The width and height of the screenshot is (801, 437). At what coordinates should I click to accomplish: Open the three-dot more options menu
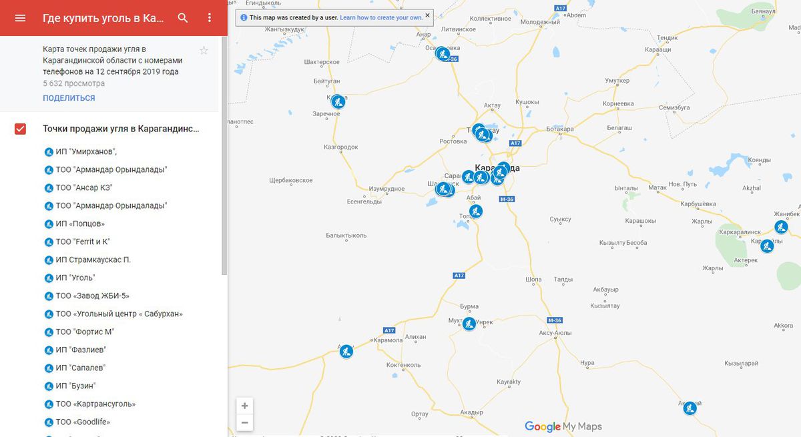[x=210, y=18]
